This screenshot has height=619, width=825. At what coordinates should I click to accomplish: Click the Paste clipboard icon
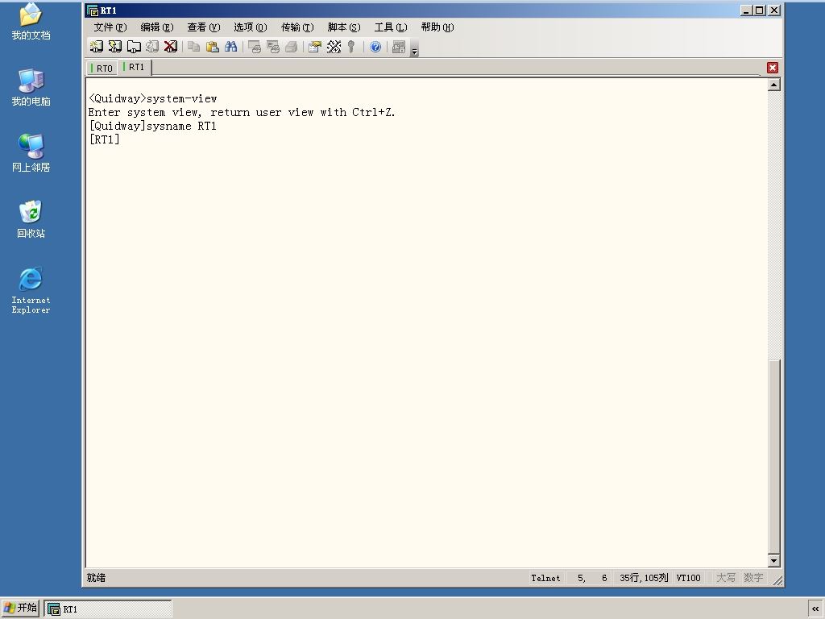tap(212, 47)
